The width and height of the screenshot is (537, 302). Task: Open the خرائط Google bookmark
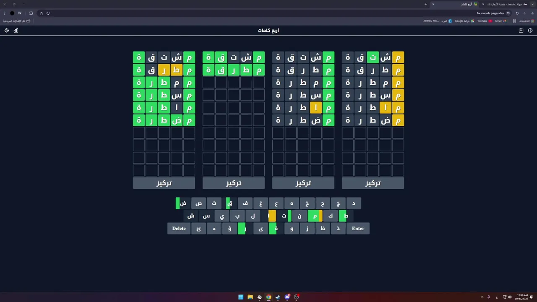pyautogui.click(x=464, y=21)
